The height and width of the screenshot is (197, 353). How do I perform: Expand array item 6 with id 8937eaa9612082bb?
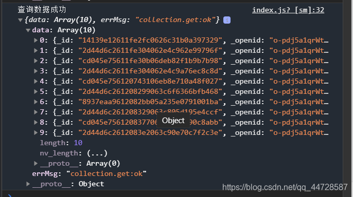click(36, 102)
